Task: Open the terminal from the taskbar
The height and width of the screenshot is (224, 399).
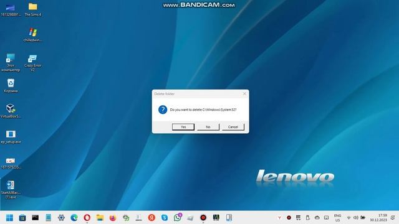Action: [x=36, y=218]
